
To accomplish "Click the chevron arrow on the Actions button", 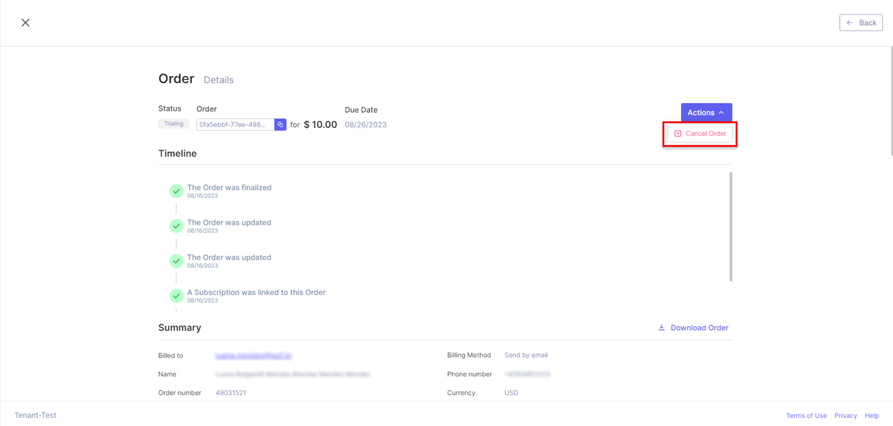I will tap(721, 113).
